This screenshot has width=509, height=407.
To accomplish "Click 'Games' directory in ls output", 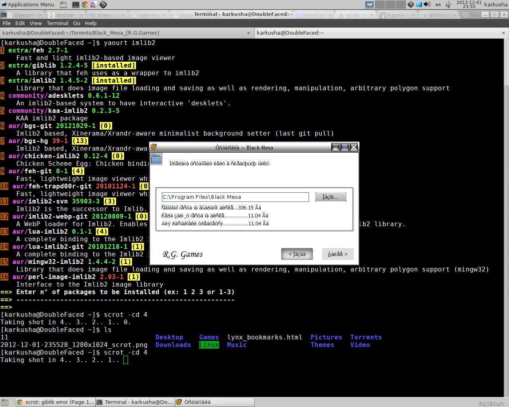I will 209,337.
